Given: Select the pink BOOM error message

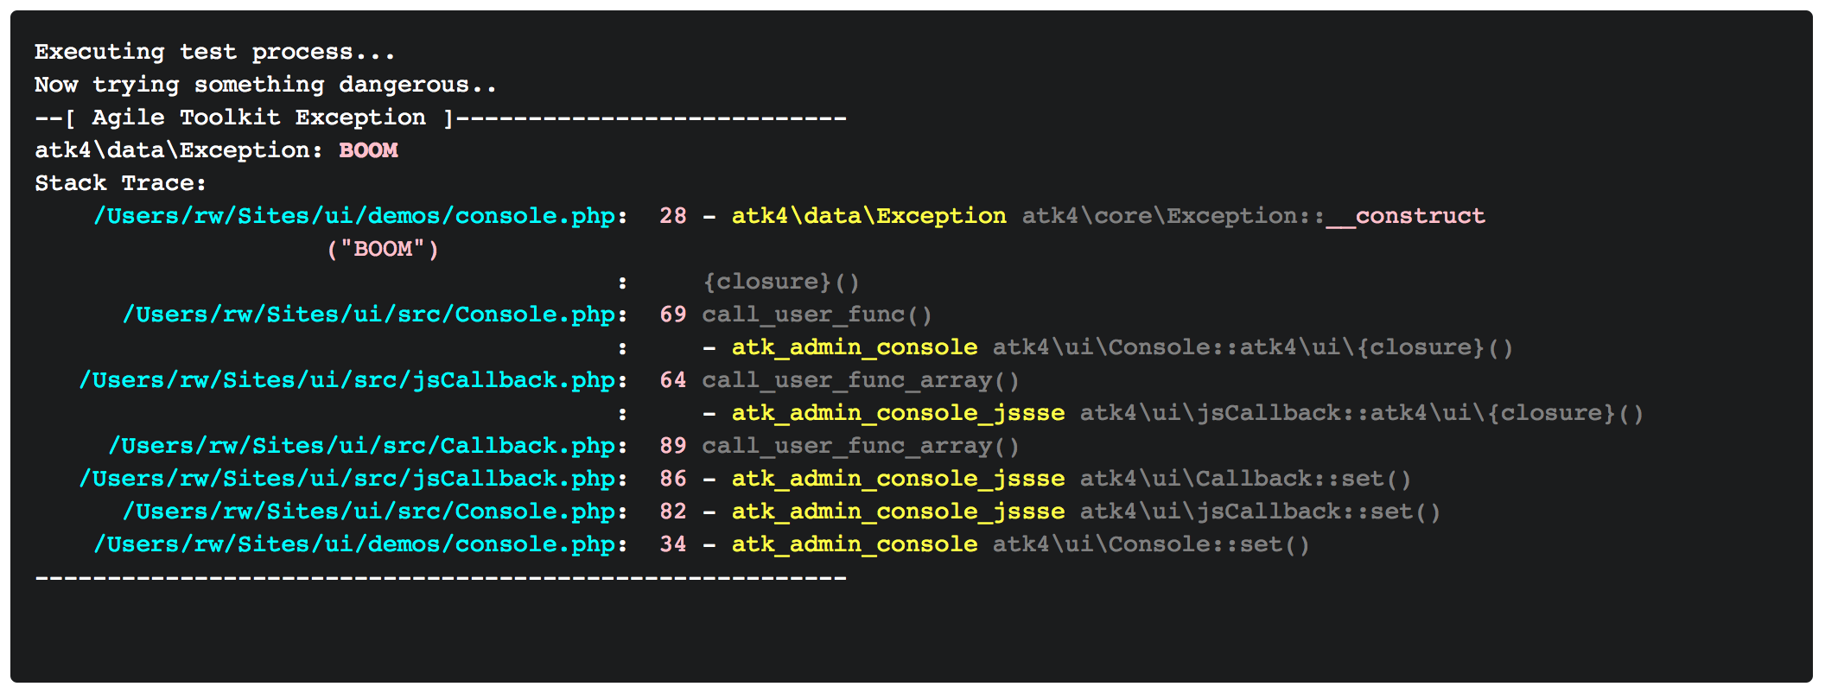Looking at the screenshot, I should [x=368, y=150].
